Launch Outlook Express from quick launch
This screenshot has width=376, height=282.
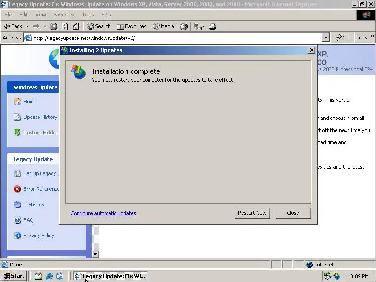60,276
